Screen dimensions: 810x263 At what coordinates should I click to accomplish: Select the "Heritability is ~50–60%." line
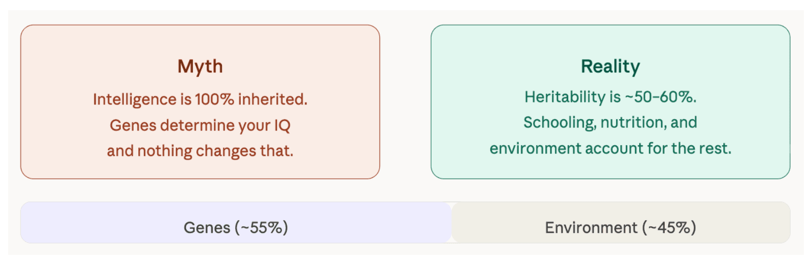click(x=610, y=97)
